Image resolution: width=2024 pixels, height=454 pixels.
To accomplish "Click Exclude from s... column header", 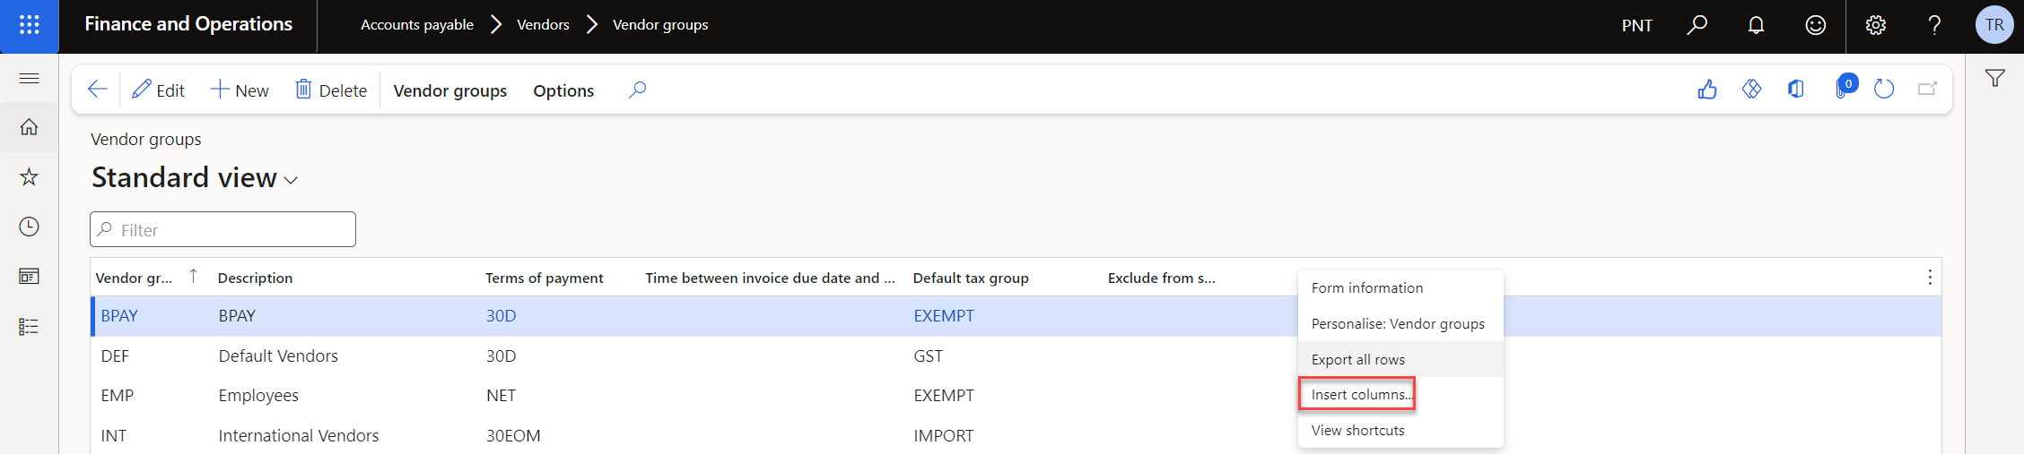I will [x=1161, y=278].
